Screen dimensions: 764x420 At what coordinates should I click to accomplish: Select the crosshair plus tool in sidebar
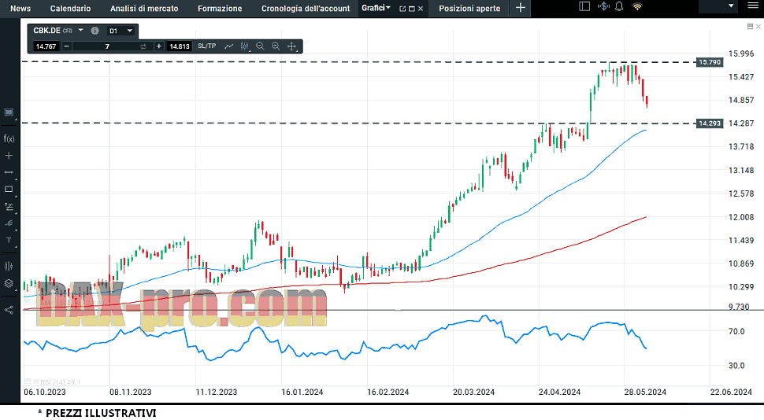9,156
